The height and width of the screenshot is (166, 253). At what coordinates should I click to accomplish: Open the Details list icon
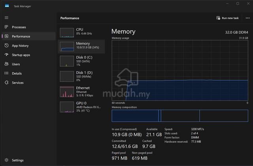pyautogui.click(x=6, y=73)
